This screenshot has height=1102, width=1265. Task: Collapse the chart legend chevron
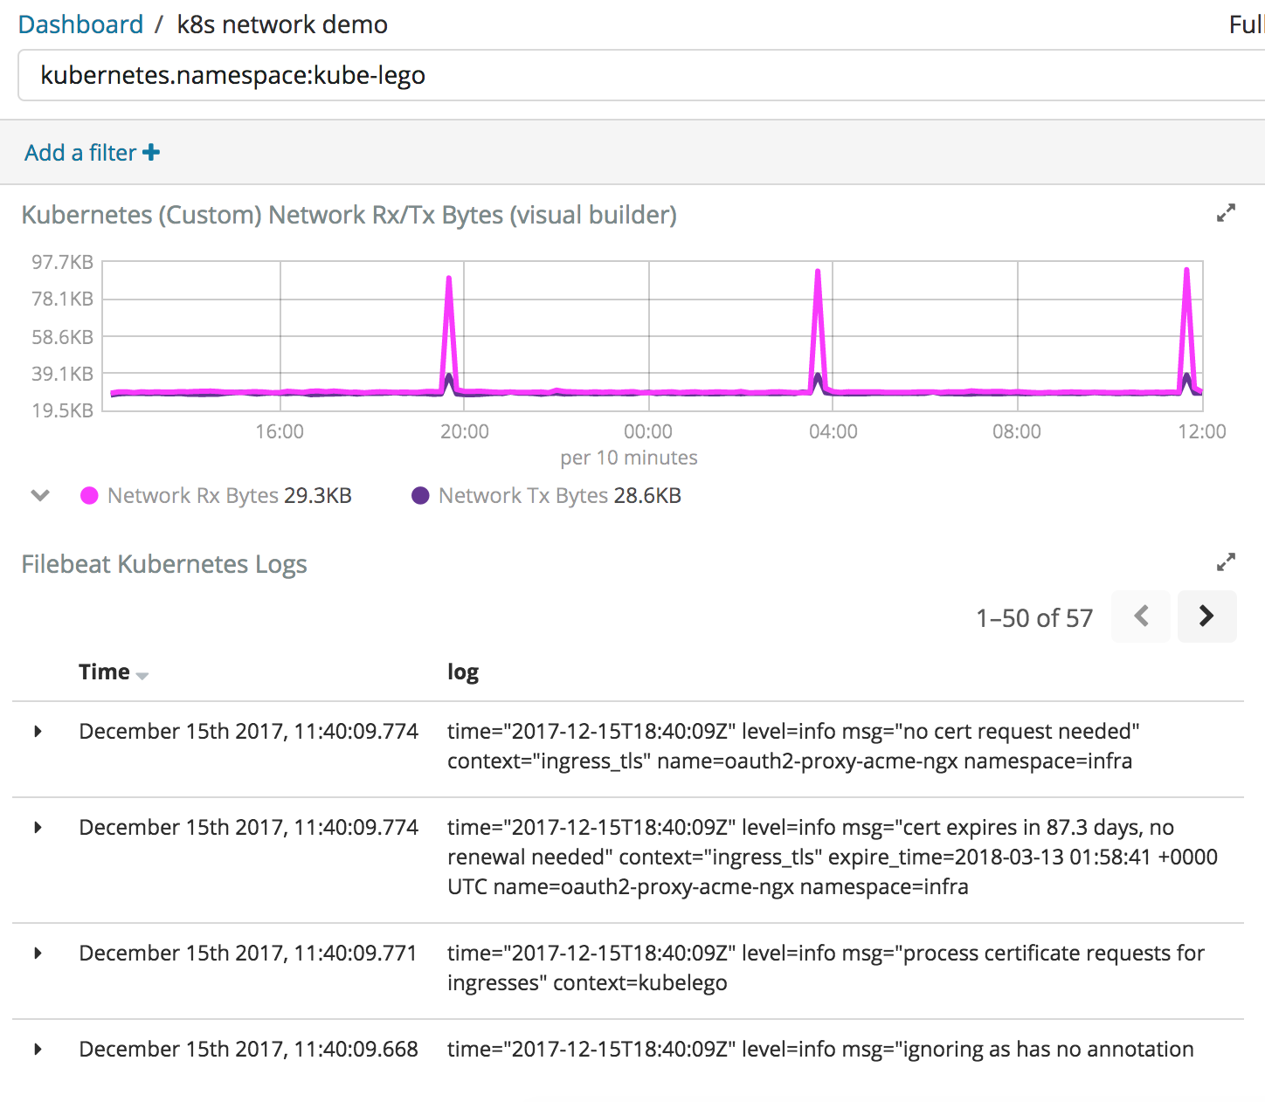(40, 495)
